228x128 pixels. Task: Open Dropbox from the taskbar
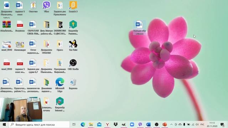(x=115, y=124)
